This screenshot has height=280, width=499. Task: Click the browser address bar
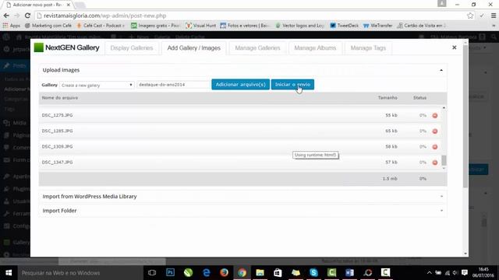pyautogui.click(x=249, y=16)
